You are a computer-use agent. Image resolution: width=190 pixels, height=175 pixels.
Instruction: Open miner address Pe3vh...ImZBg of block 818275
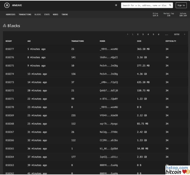(x=109, y=66)
